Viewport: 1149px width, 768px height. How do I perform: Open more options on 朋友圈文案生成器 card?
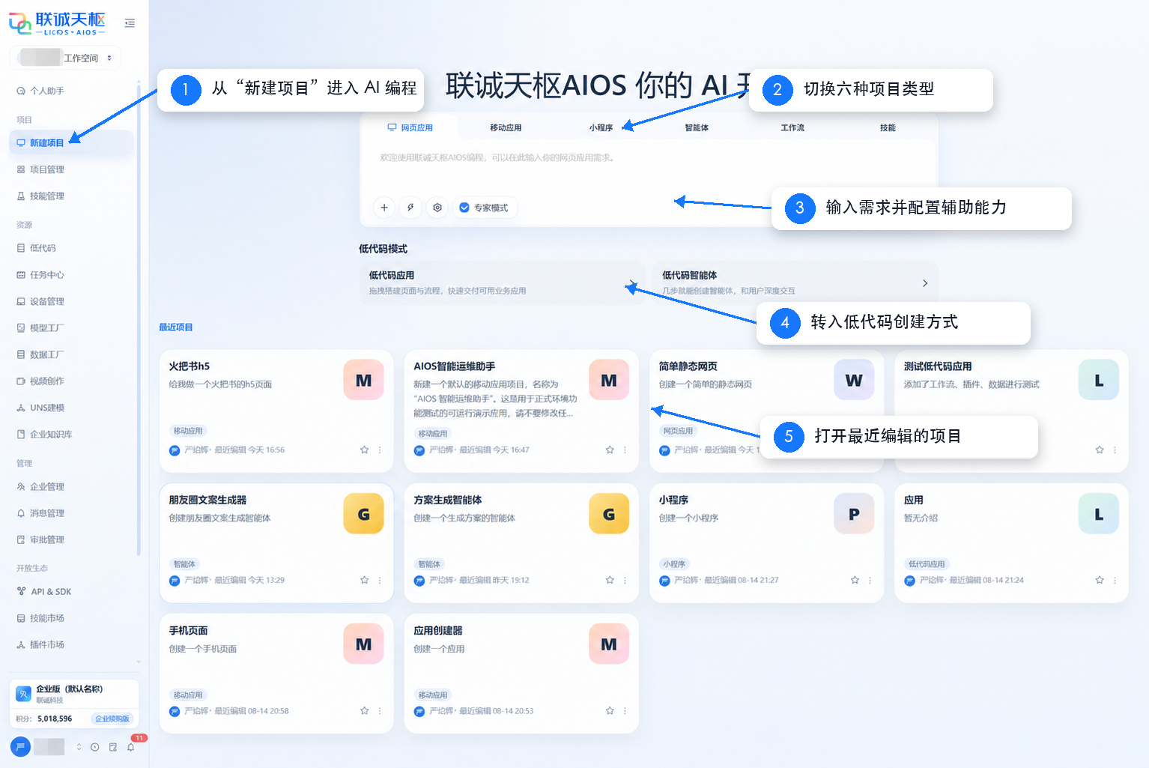[380, 580]
